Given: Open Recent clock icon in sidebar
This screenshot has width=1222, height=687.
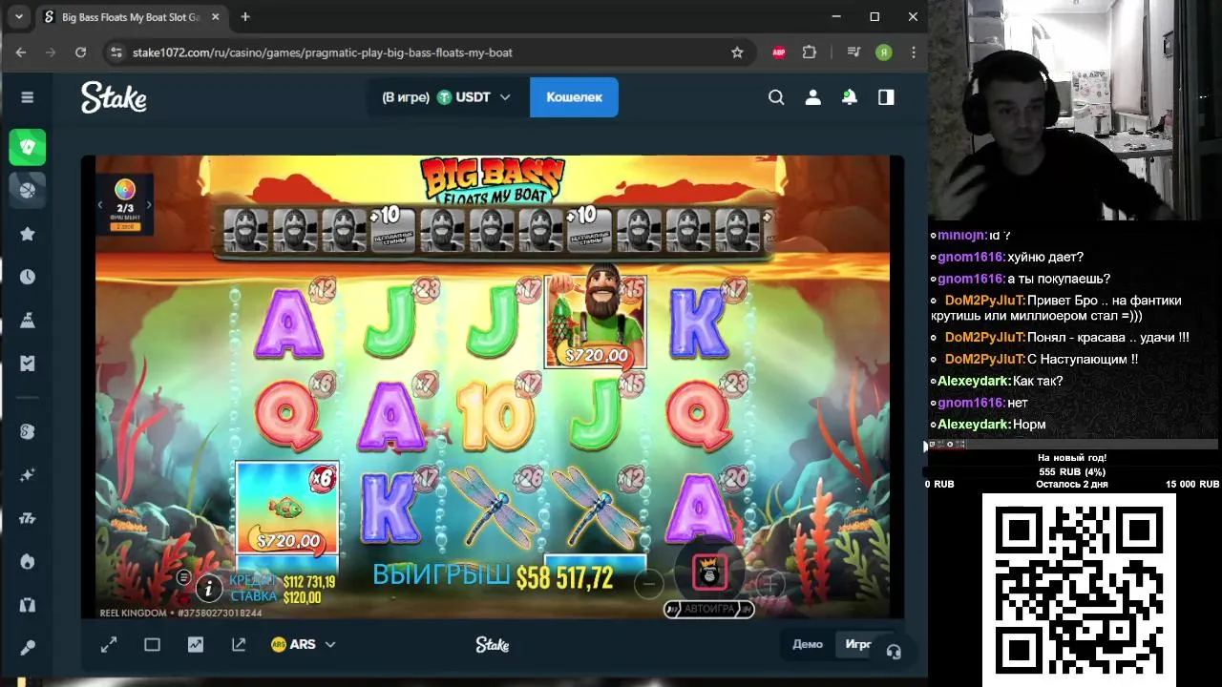Looking at the screenshot, I should pyautogui.click(x=28, y=277).
